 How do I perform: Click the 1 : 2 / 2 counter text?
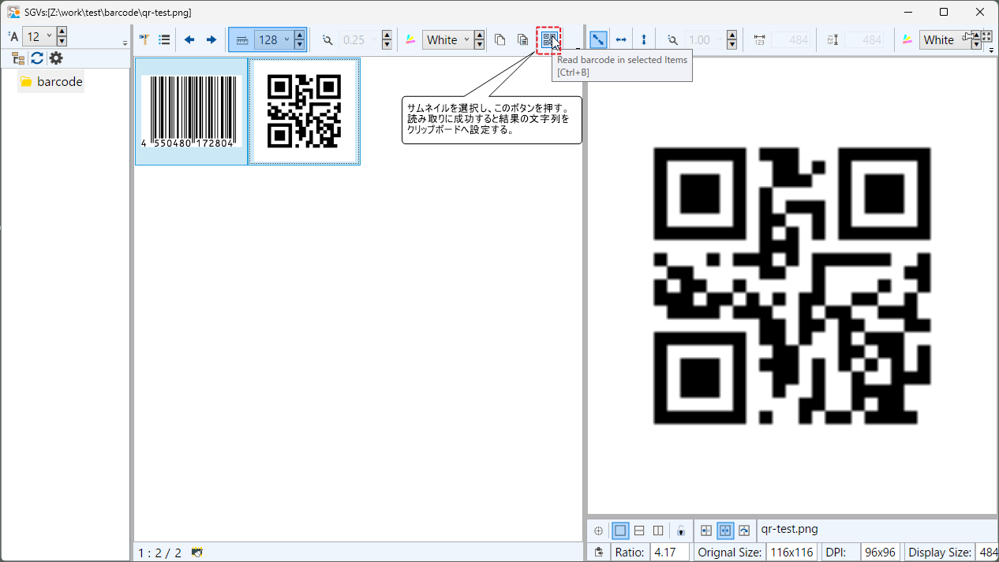pyautogui.click(x=160, y=553)
